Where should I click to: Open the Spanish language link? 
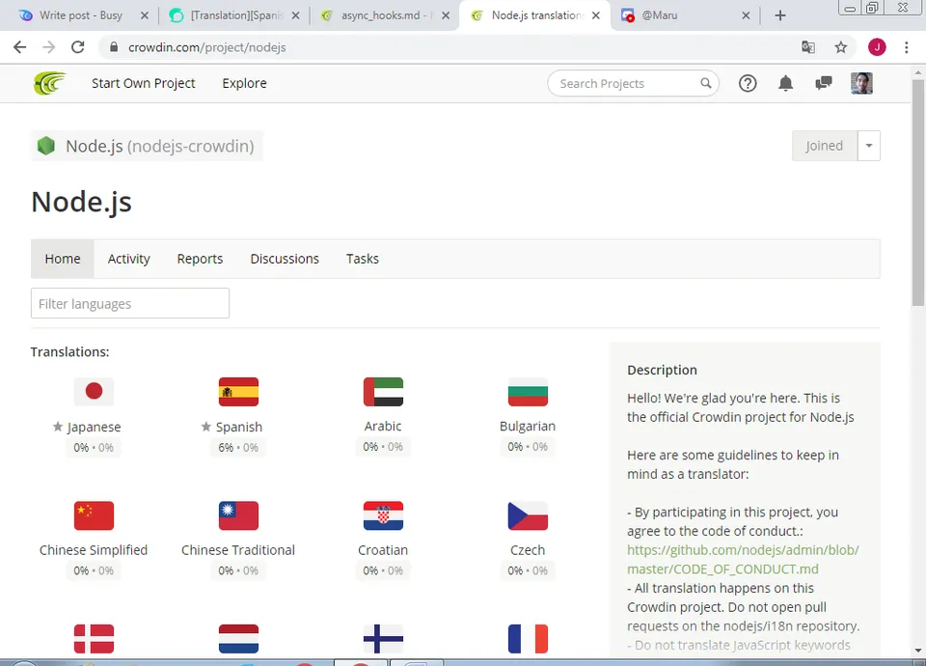click(238, 427)
